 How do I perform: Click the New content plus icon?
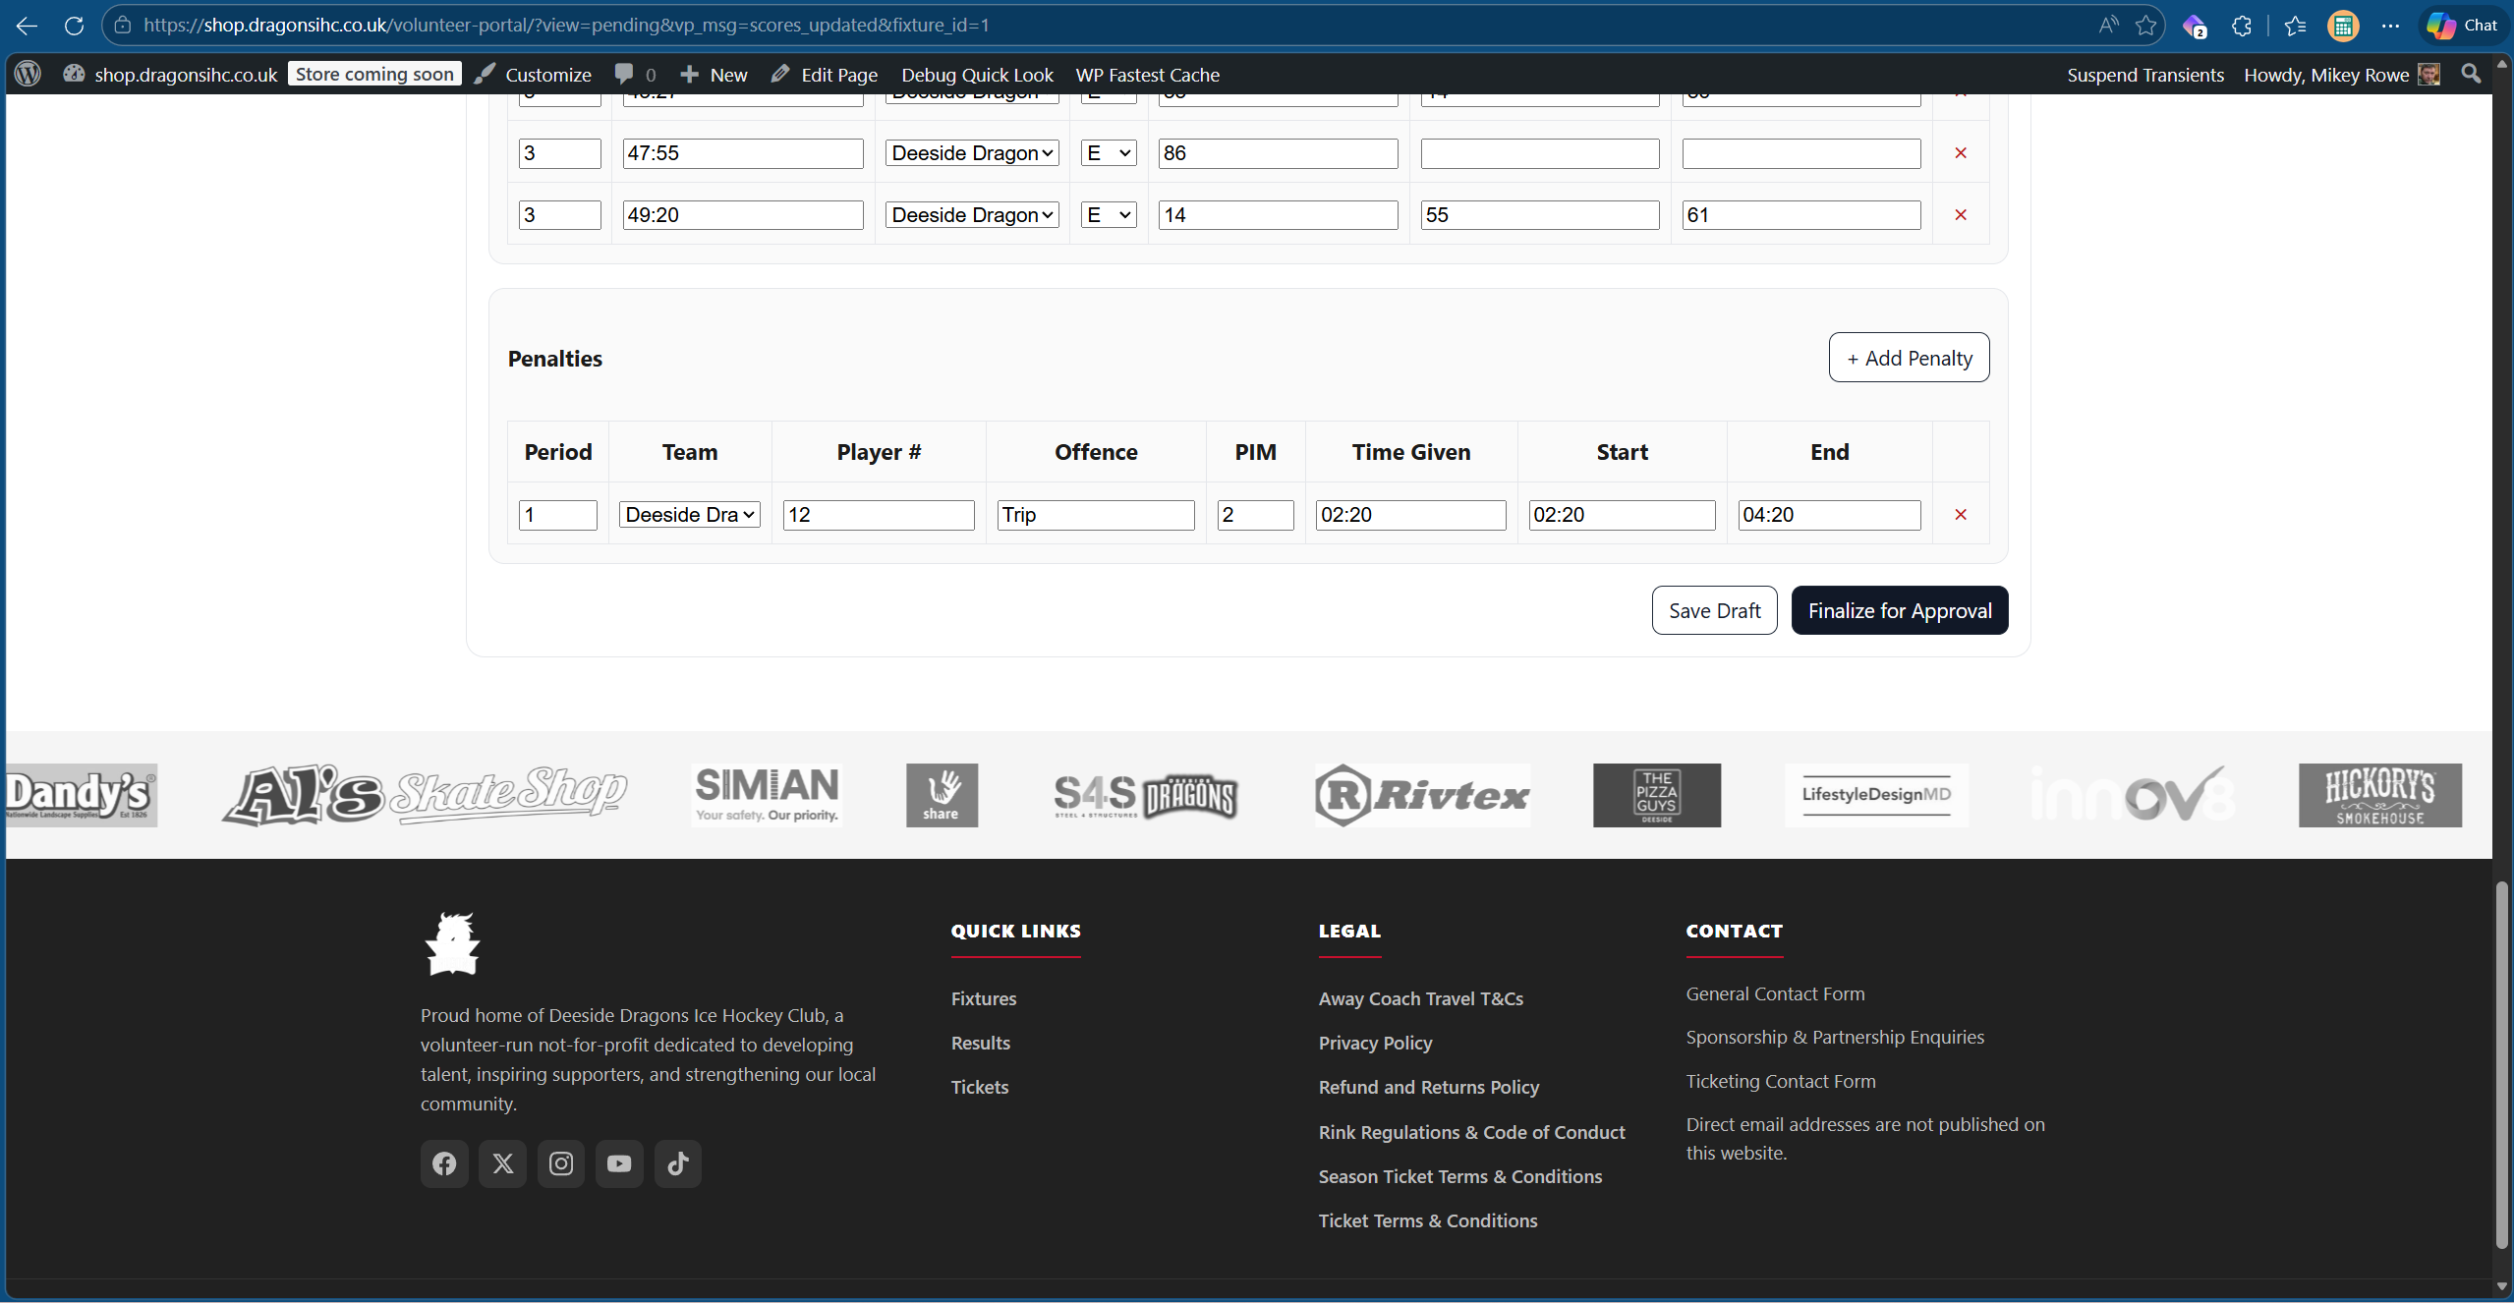(x=691, y=73)
